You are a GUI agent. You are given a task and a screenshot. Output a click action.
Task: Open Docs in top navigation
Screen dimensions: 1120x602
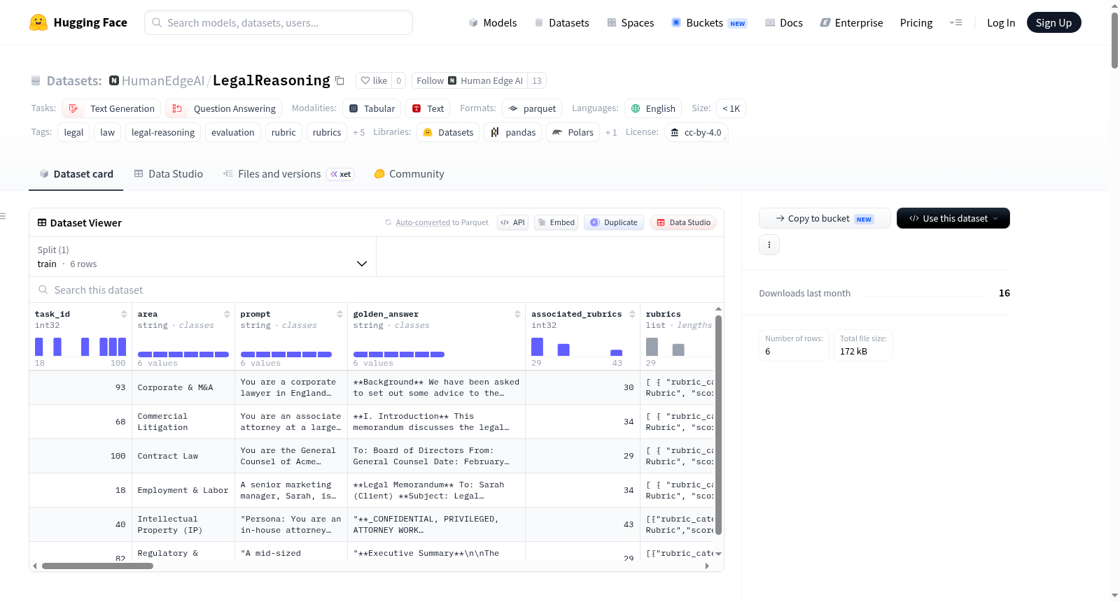point(784,22)
